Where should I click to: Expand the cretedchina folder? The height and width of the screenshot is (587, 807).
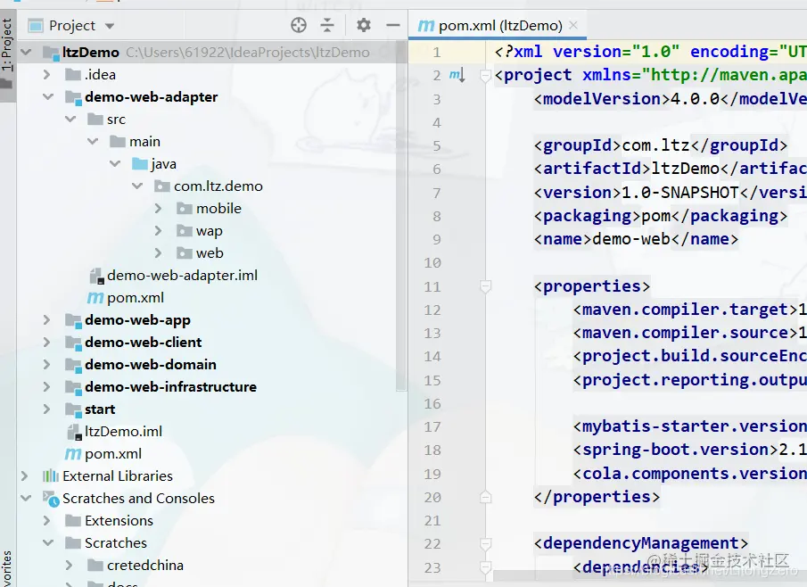(x=69, y=565)
